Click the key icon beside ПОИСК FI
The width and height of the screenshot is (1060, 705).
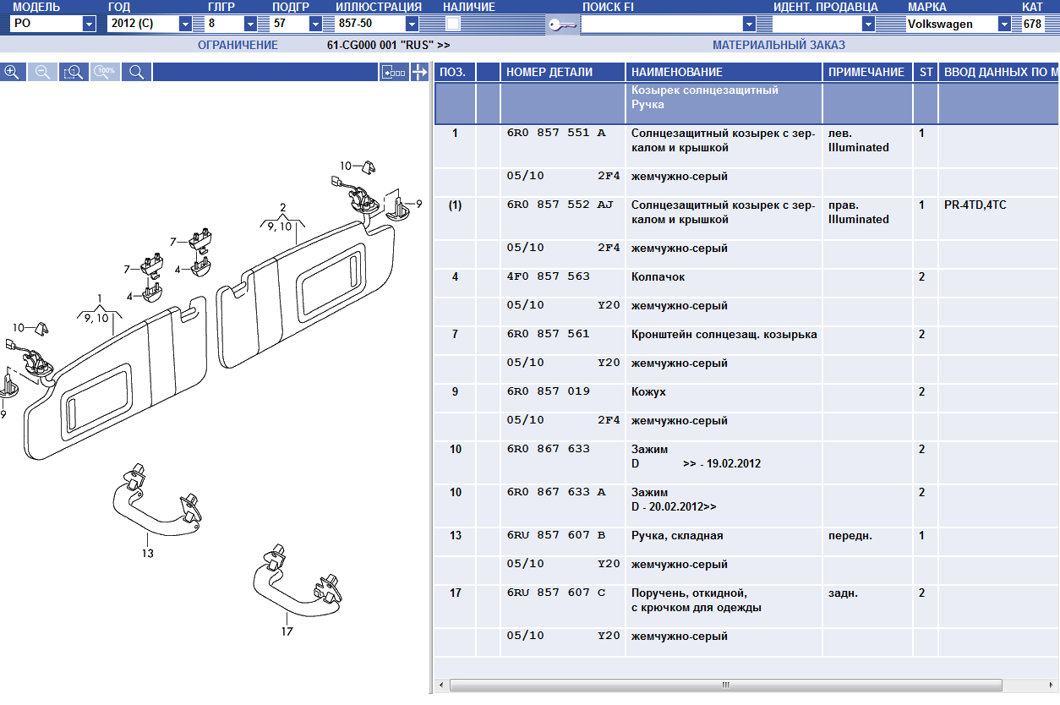pyautogui.click(x=561, y=25)
